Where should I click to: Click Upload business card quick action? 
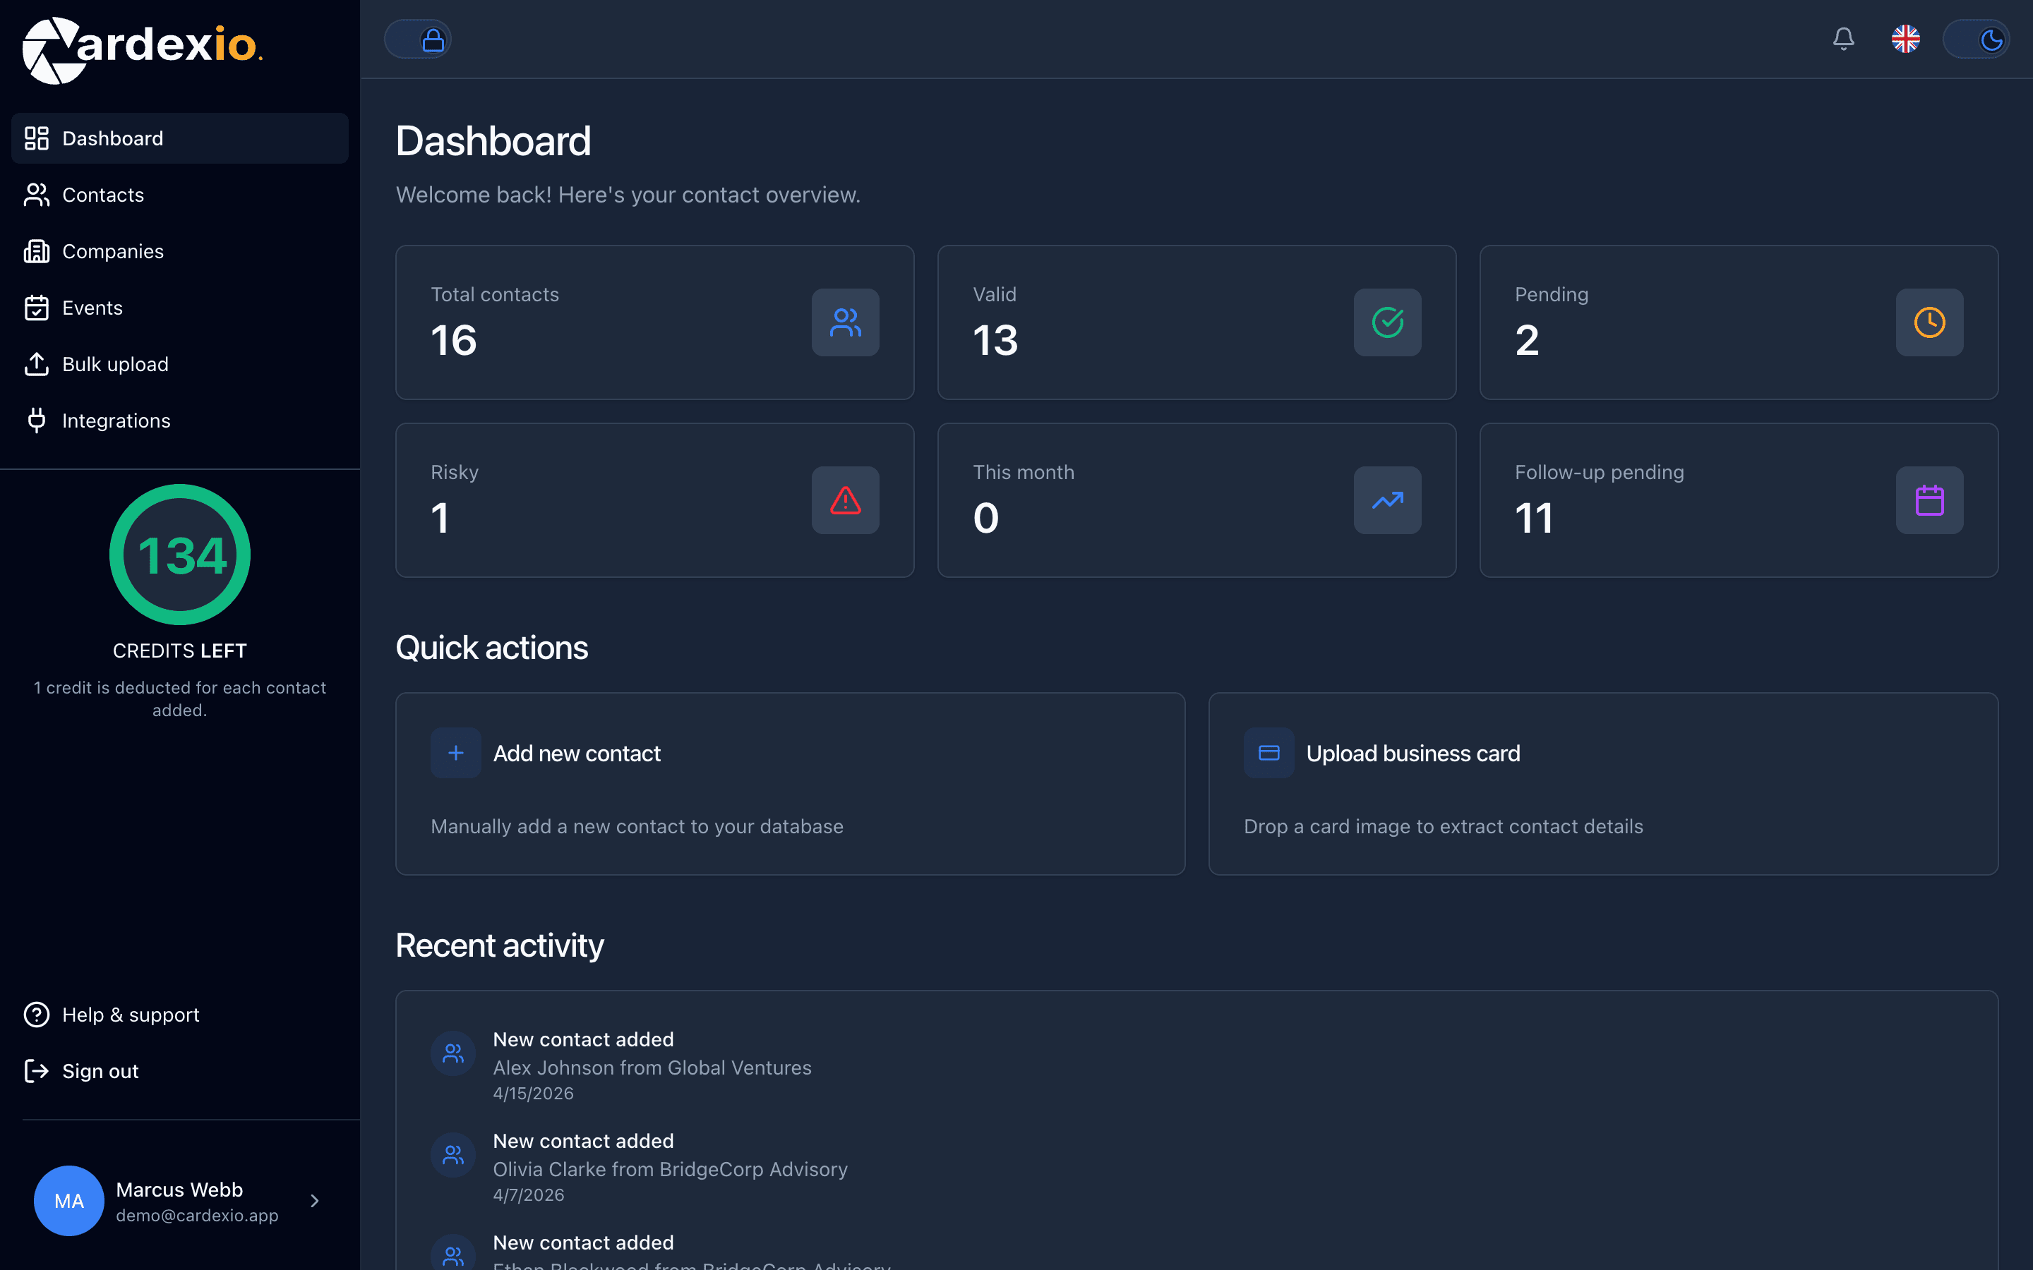(x=1603, y=784)
